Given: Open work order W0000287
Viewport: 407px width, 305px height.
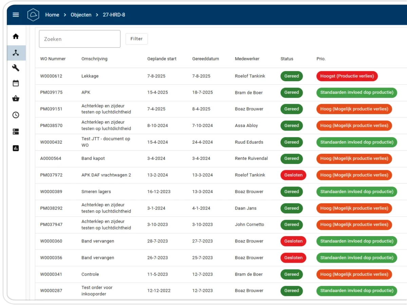Looking at the screenshot, I should coord(51,290).
